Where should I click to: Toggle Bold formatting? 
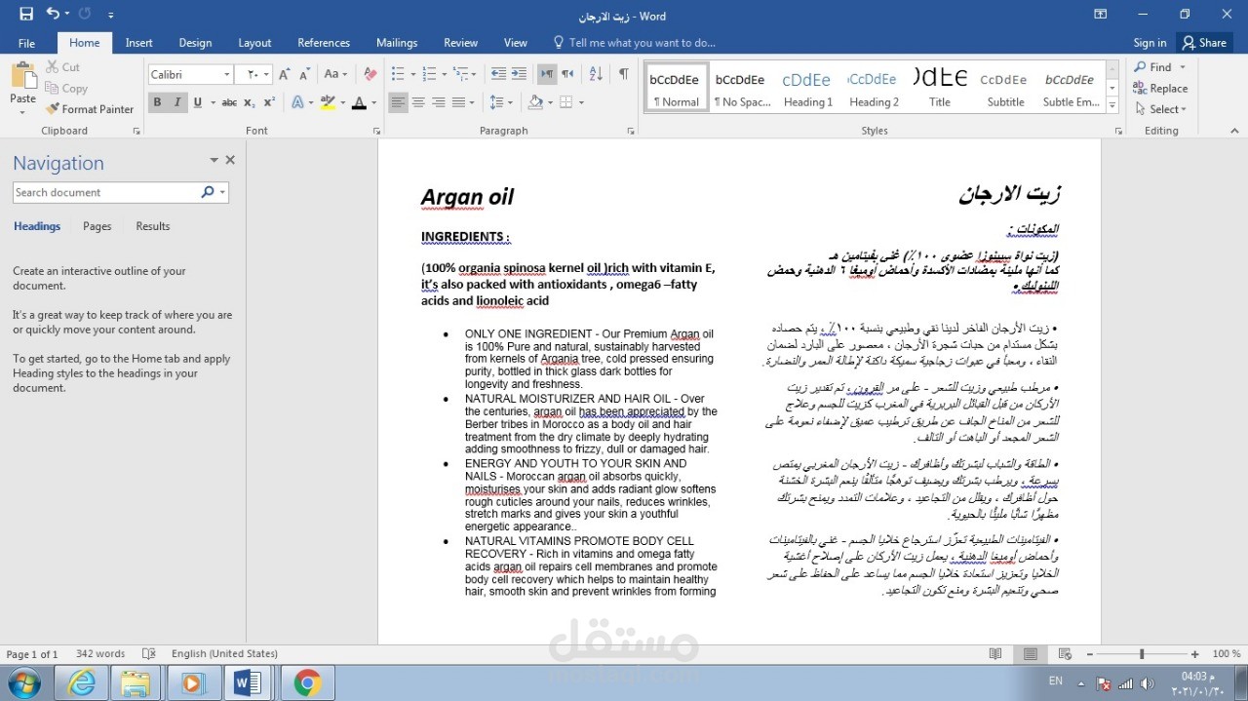[155, 101]
